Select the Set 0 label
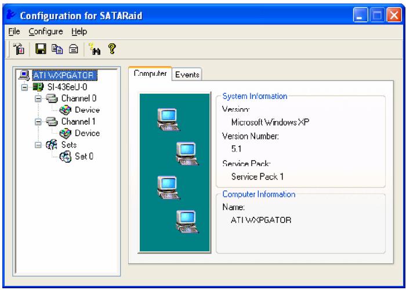 [84, 156]
